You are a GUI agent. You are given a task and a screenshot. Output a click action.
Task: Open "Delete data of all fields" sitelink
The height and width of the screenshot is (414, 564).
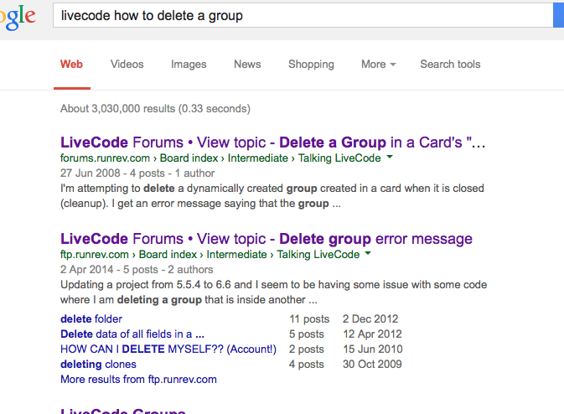point(132,334)
